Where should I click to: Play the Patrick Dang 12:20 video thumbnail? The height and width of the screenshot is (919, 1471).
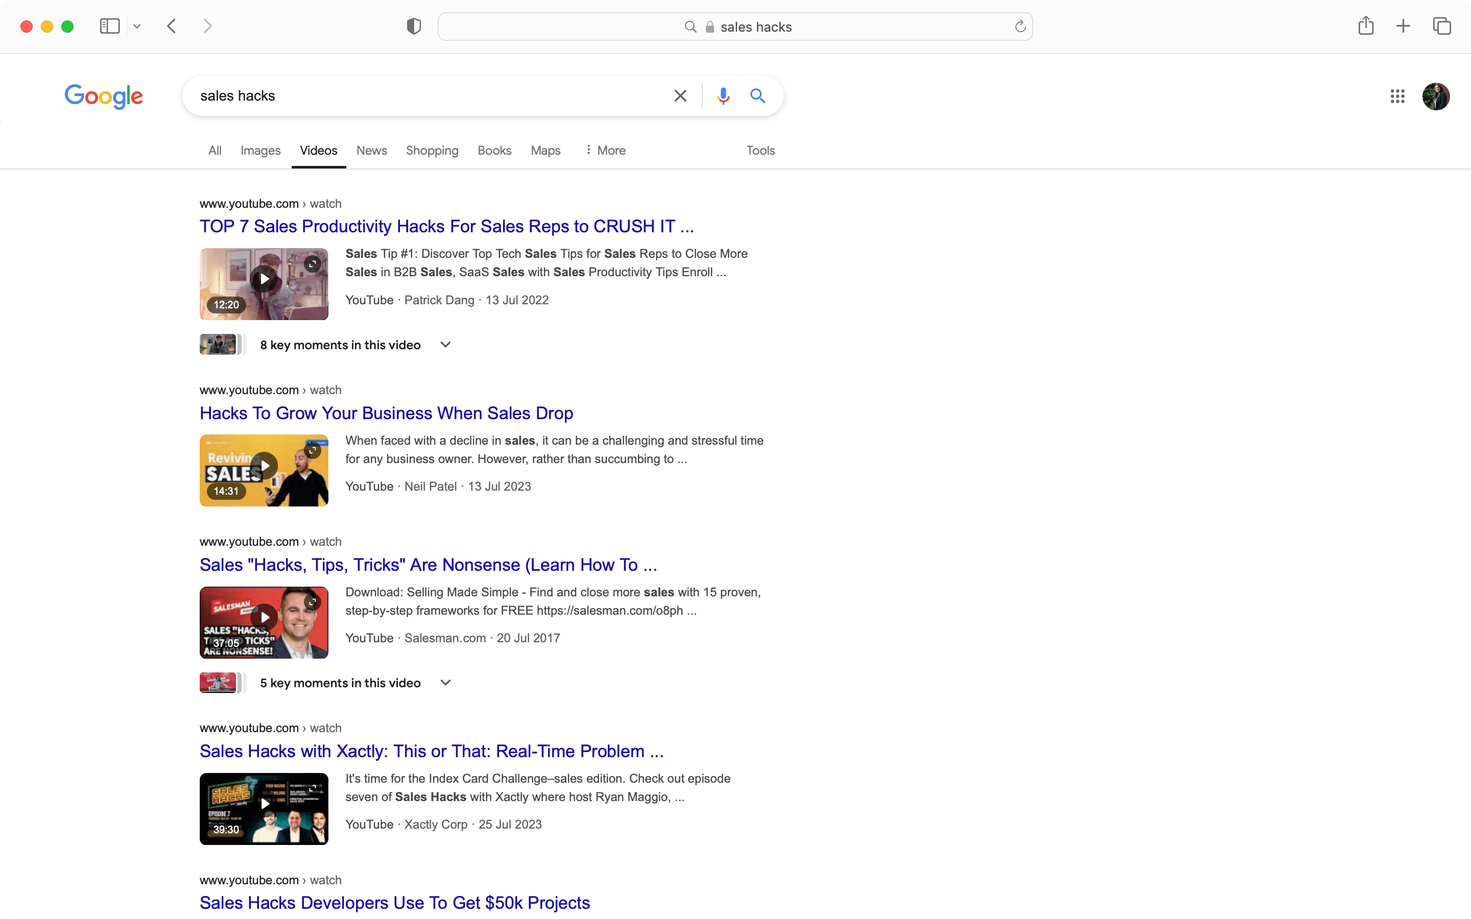click(264, 284)
